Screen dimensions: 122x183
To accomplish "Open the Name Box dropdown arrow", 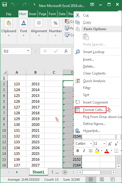I will pos(28,51).
